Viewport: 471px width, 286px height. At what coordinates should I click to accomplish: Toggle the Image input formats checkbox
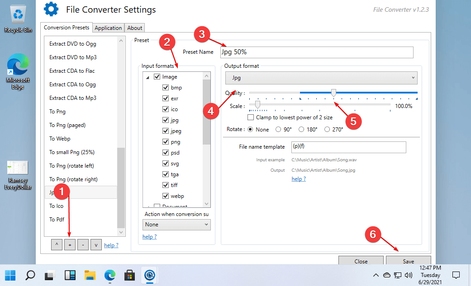157,76
